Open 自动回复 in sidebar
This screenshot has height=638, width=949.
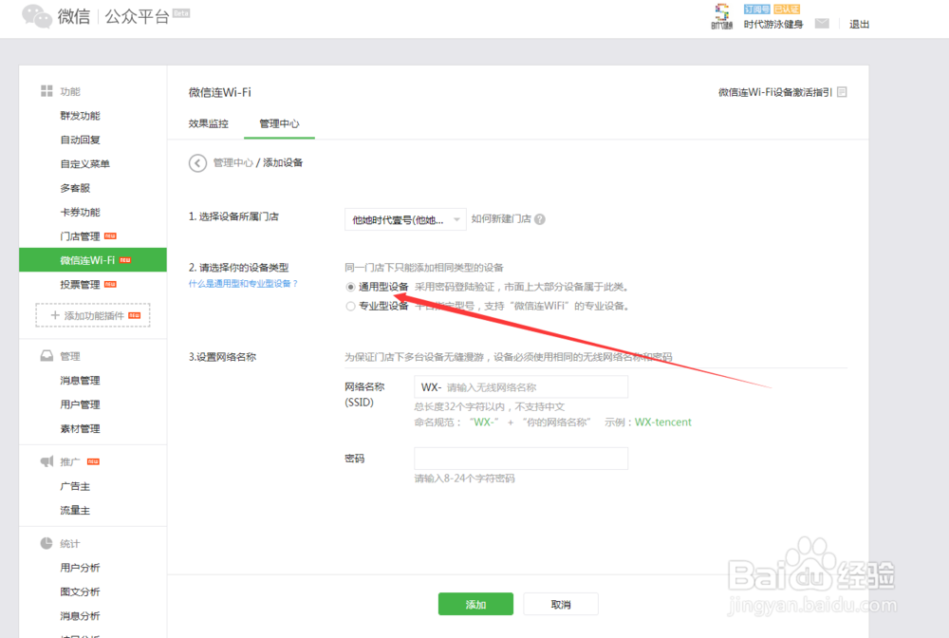(80, 140)
